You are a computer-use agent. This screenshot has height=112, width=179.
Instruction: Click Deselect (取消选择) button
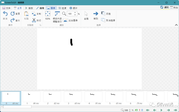click(x=108, y=20)
